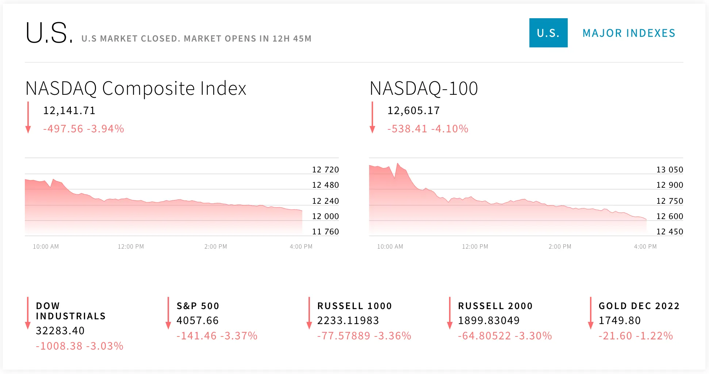This screenshot has width=709, height=374.
Task: Switch to the Major Indexes tab
Action: pyautogui.click(x=629, y=33)
